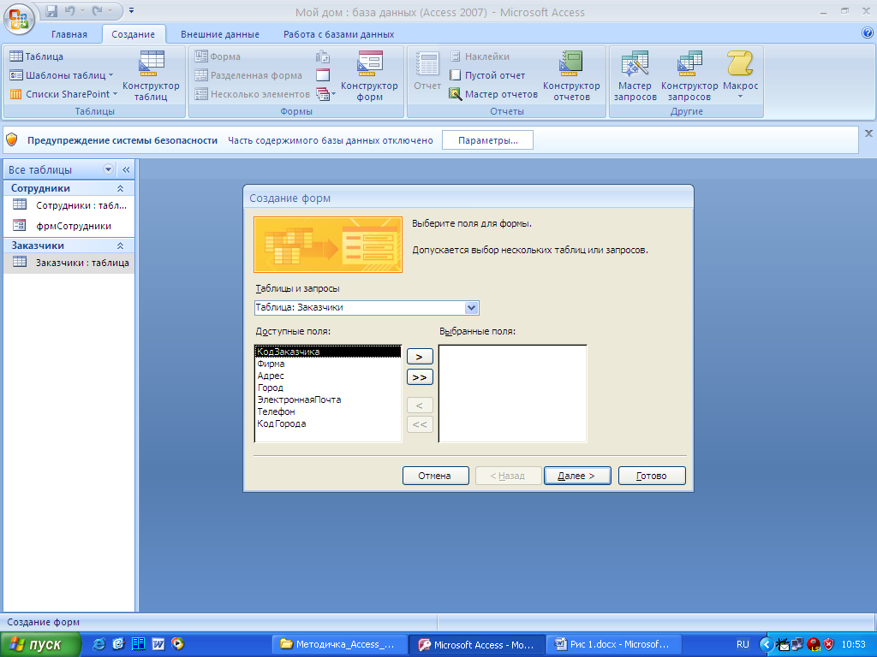Start Мастер отчетов
Screen dimensions: 877x657
(x=494, y=94)
